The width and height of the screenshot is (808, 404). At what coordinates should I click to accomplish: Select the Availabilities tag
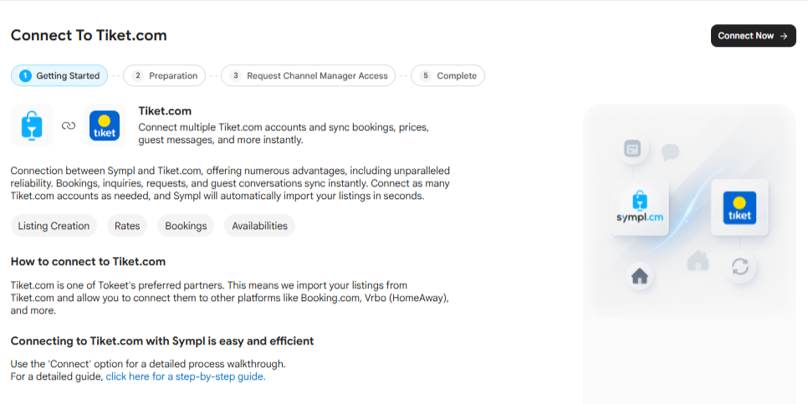click(259, 226)
